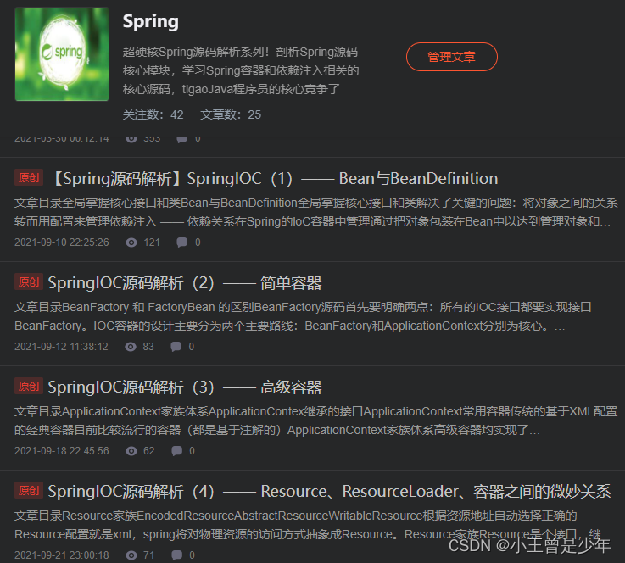Click comment icon on 2021-09-18 article

tap(177, 451)
